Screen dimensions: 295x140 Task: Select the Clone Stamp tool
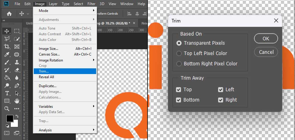click(x=17, y=62)
